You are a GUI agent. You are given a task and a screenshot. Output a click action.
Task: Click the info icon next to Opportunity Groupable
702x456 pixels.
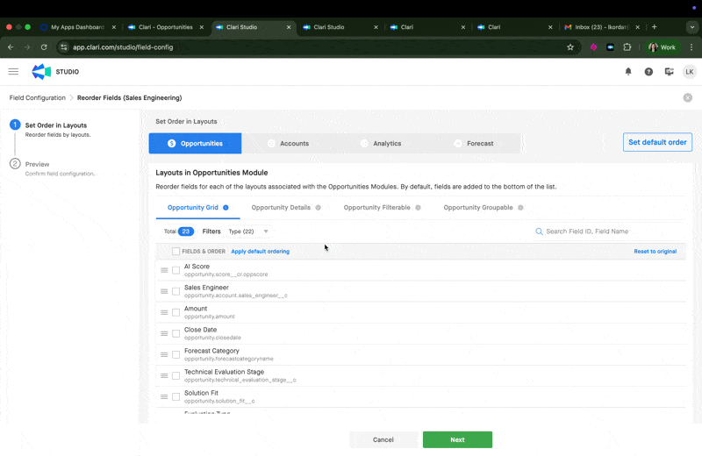tap(520, 208)
